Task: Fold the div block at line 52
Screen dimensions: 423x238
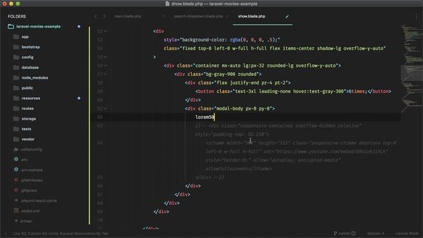Action: point(106,31)
